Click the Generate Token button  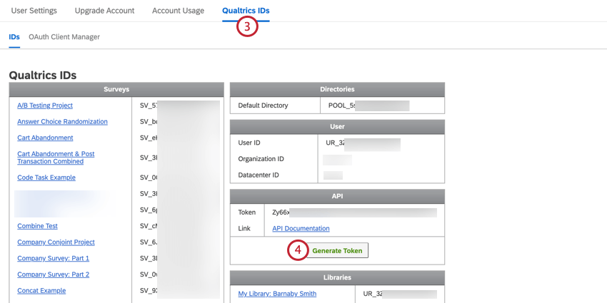point(338,251)
